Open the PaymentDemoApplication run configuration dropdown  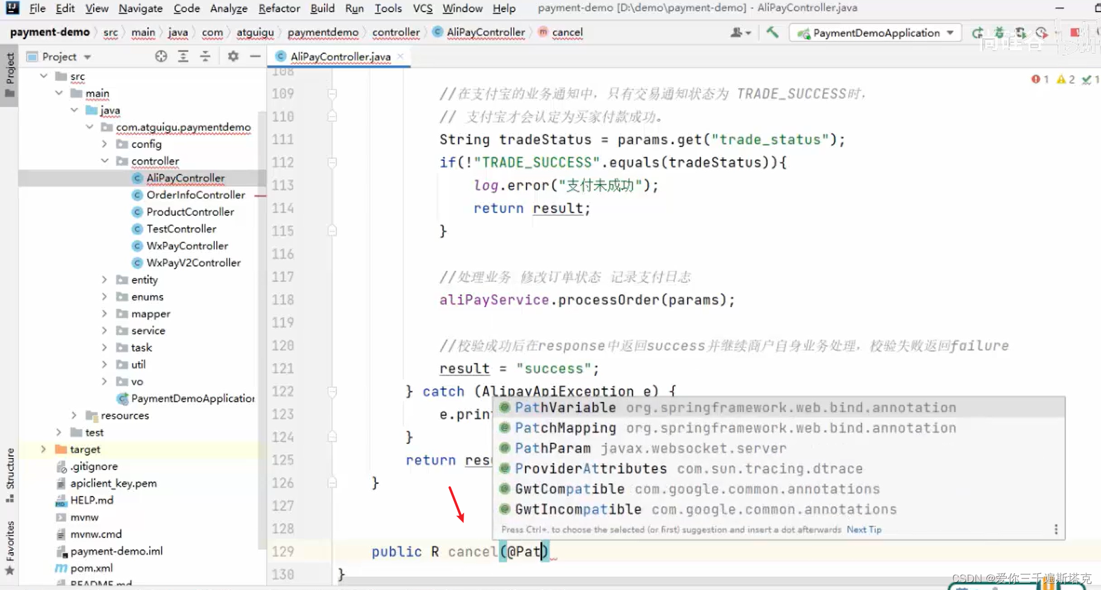coord(875,33)
